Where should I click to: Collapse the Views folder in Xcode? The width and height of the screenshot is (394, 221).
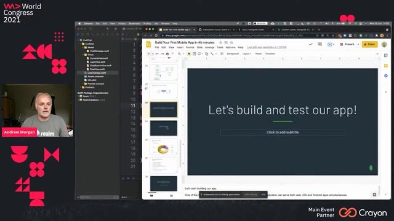click(x=83, y=55)
